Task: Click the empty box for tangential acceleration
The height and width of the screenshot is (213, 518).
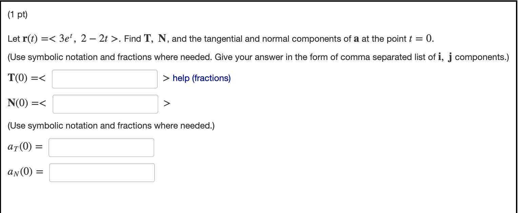Action: coord(101,147)
